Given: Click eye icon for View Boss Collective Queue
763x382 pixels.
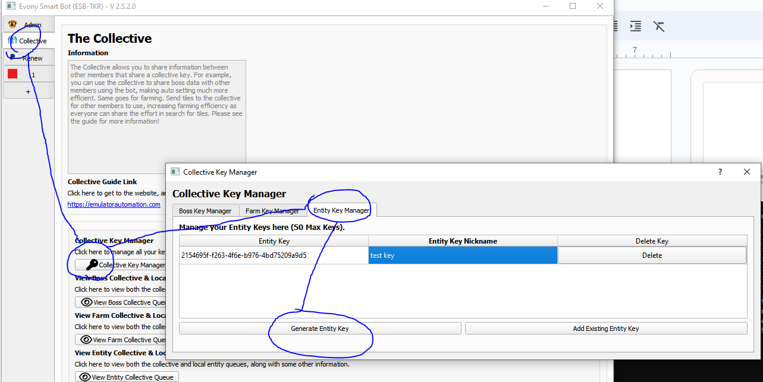Looking at the screenshot, I should [x=87, y=302].
